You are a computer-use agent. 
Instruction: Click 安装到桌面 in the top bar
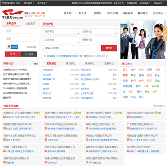pyautogui.click(x=132, y=3)
